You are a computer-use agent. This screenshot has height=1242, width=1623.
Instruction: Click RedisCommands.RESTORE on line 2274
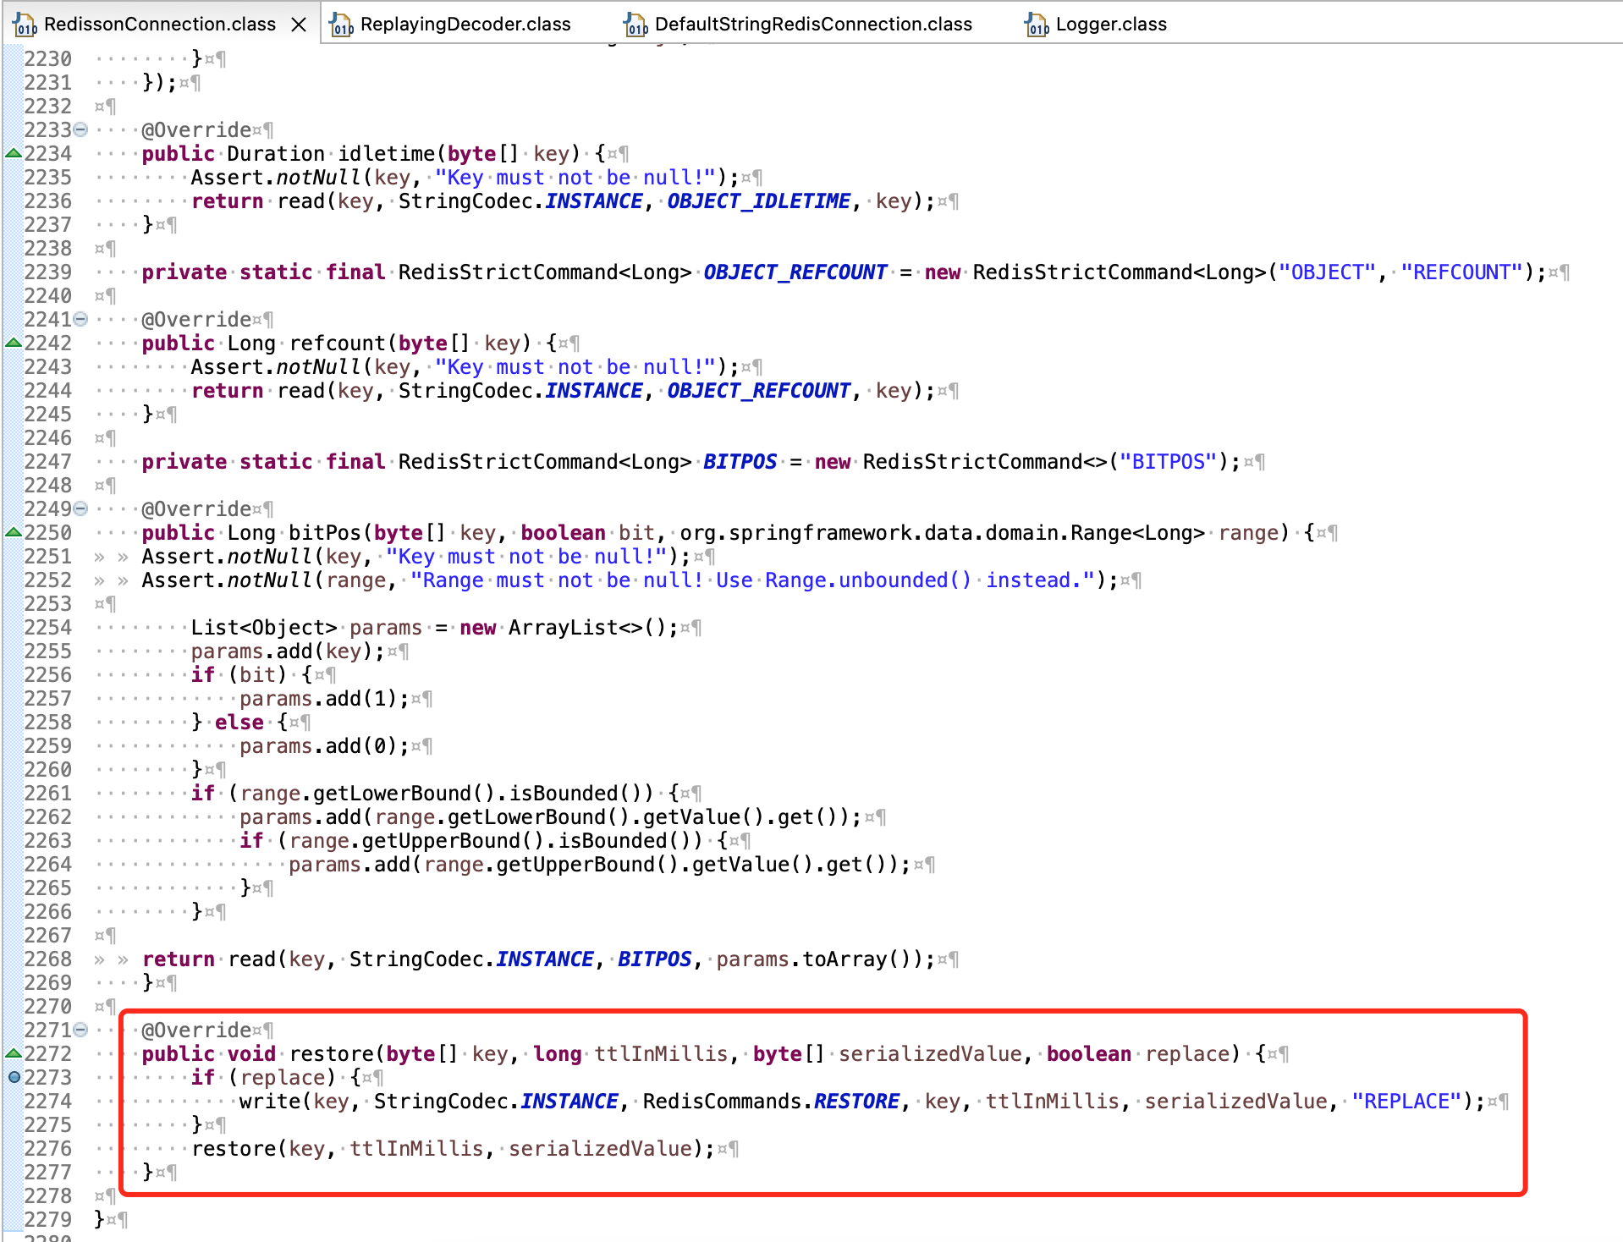[x=771, y=1102]
